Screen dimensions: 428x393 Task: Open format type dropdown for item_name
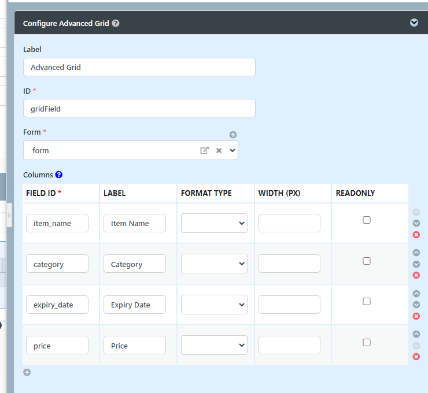(x=214, y=223)
